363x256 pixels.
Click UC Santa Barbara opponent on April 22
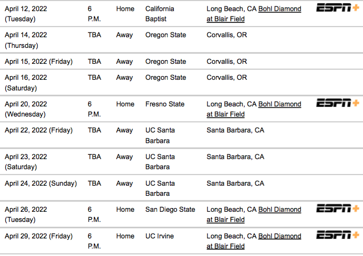pos(160,135)
